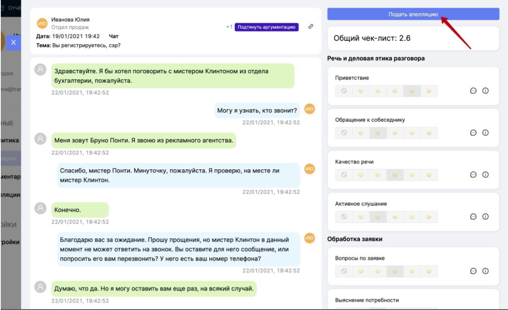Close the panel with blue X button
Screen dimensions: 508x310
(14, 43)
